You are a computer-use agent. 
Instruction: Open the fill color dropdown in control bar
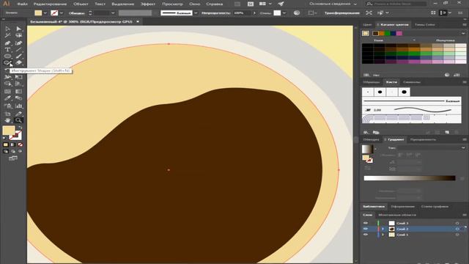pyautogui.click(x=45, y=13)
